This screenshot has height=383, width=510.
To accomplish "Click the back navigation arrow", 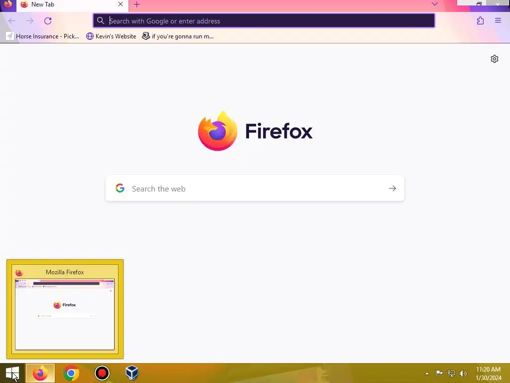I will click(x=12, y=21).
